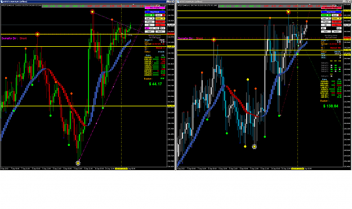Click the USD strength value in left chart header
The image size is (352, 209).
pyautogui.click(x=141, y=6)
